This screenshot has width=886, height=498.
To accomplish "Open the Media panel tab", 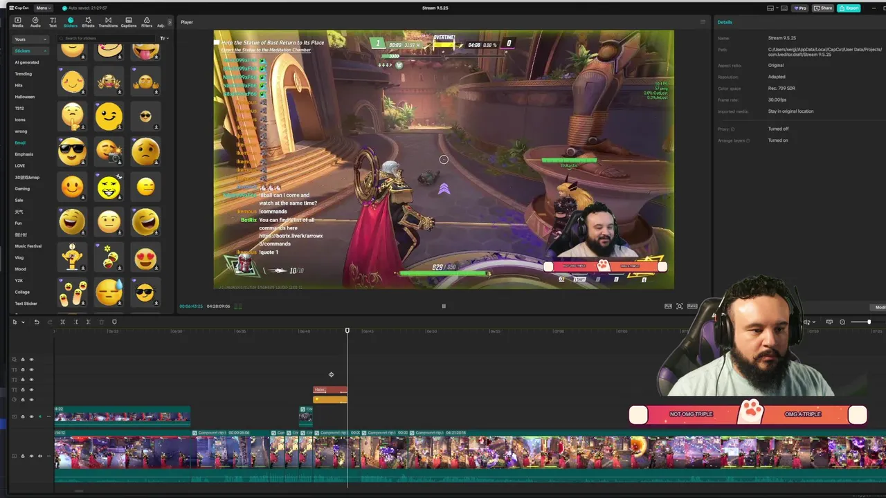I will 18,21.
